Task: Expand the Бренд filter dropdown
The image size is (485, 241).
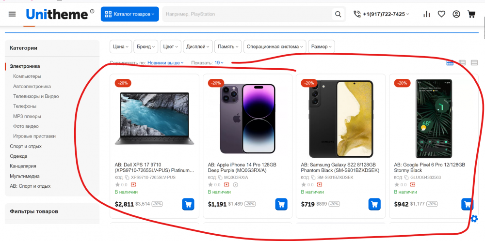Action: point(145,46)
